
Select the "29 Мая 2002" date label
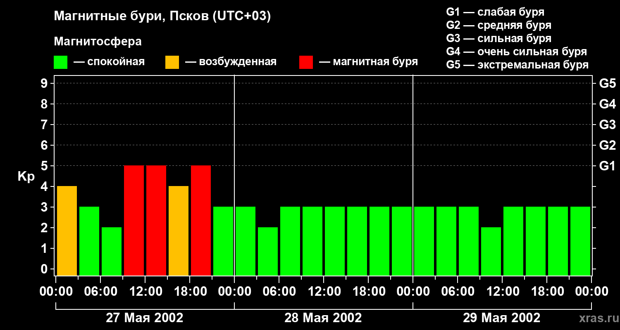pyautogui.click(x=501, y=318)
